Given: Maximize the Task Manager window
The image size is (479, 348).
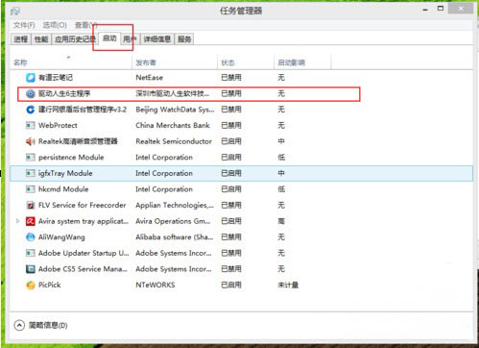Looking at the screenshot, I should [441, 9].
